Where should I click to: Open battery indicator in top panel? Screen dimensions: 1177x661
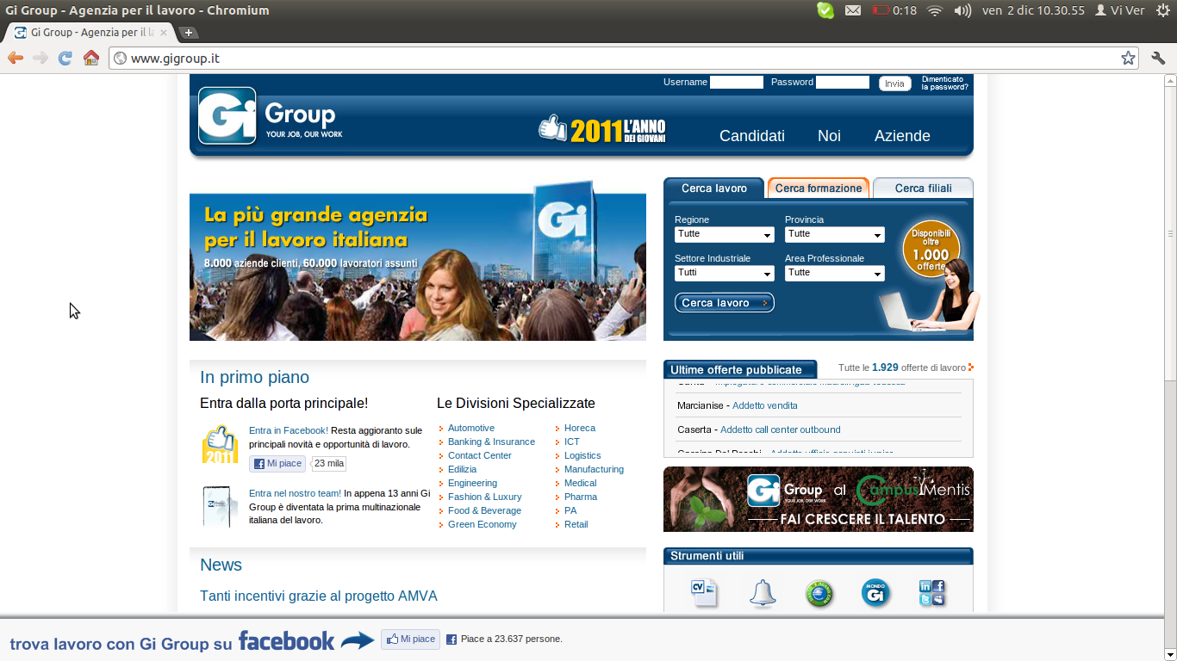pyautogui.click(x=894, y=10)
